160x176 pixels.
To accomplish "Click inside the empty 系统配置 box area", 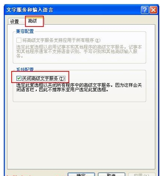I will [79, 96].
